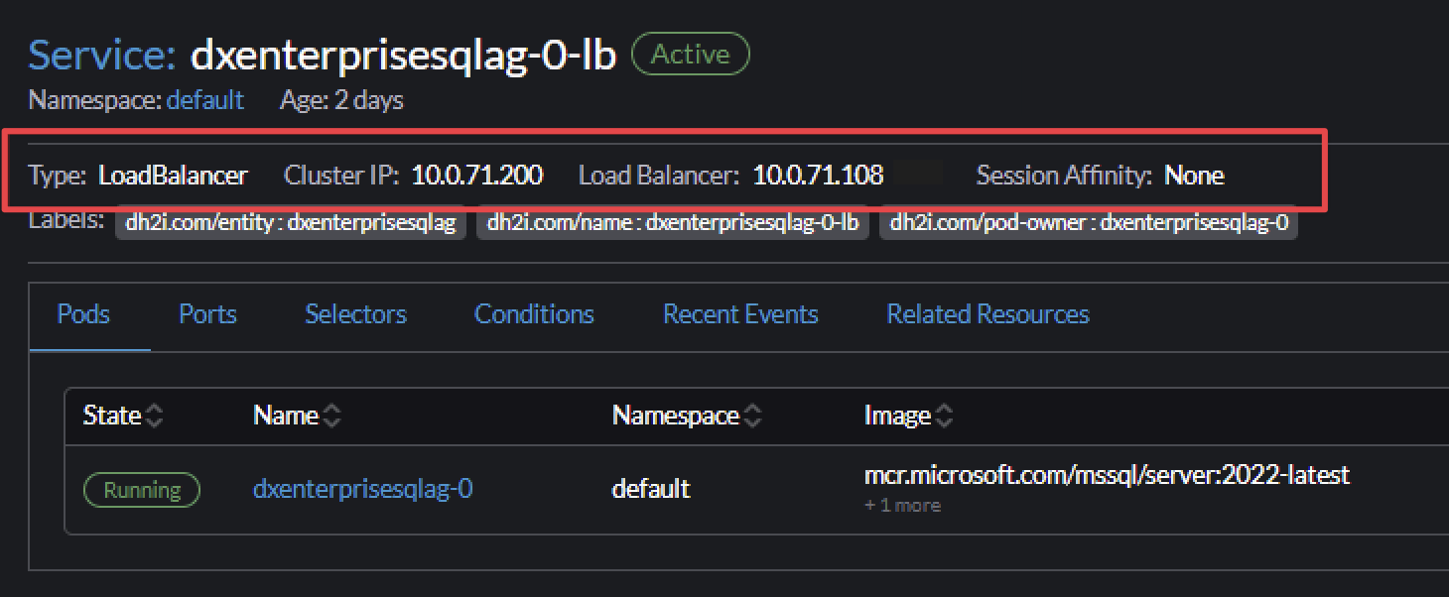1449x597 pixels.
Task: Open the Selectors tab
Action: click(x=355, y=314)
